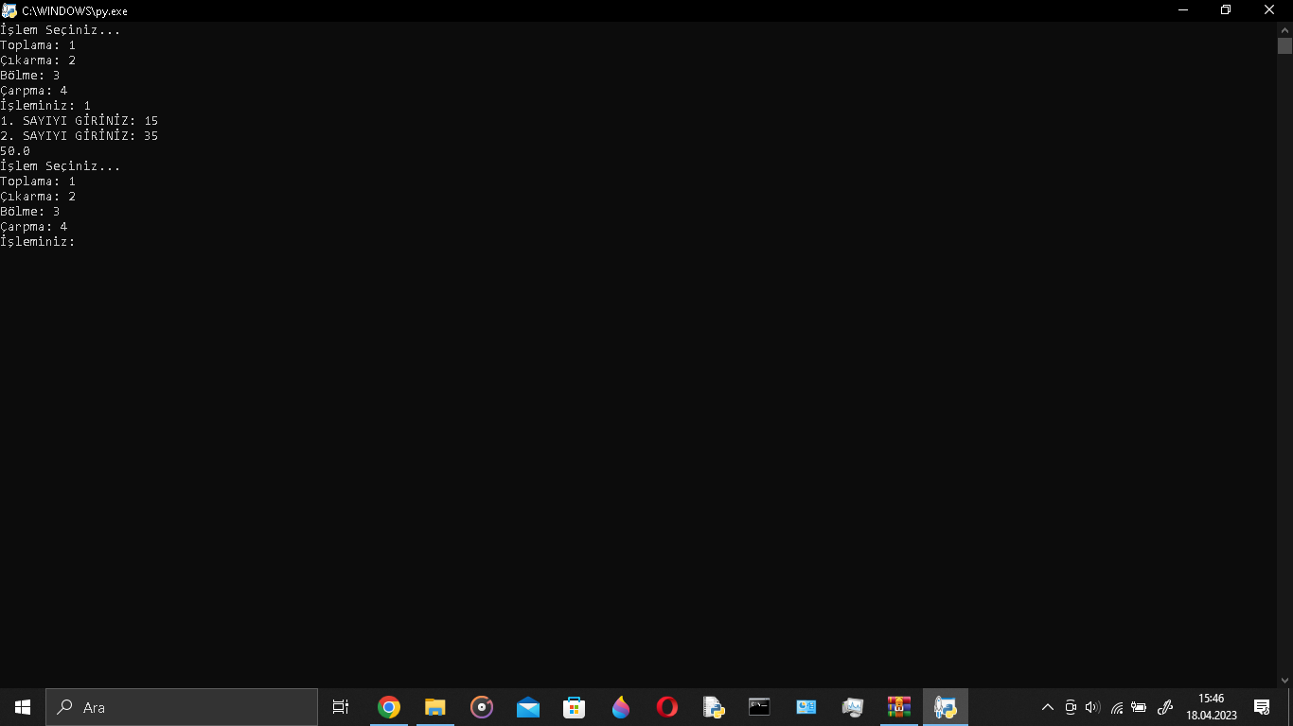
Task: Click the py.exe window title bar icon
Action: [10, 10]
